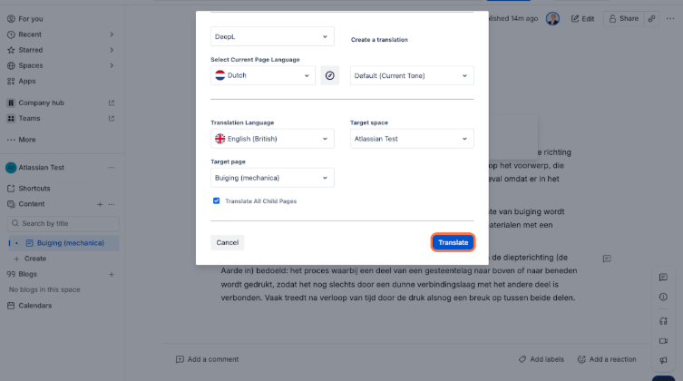The height and width of the screenshot is (381, 683).
Task: Click the plus icon next to Blogs
Action: tap(112, 274)
